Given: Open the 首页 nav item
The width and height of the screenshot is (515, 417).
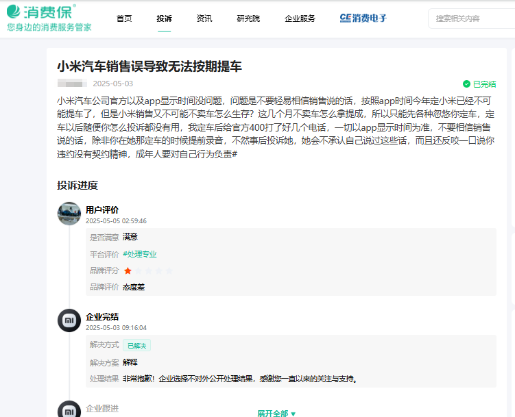Looking at the screenshot, I should point(124,18).
